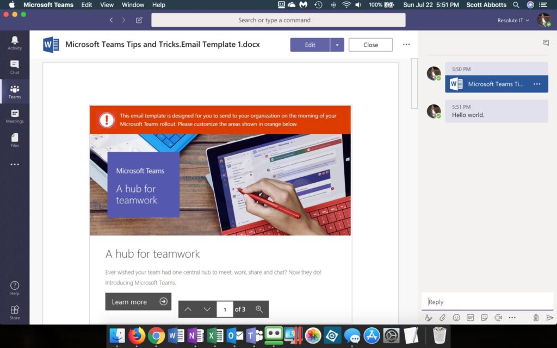Open the Edit menu in menu bar
This screenshot has height=348, width=557.
86,4
